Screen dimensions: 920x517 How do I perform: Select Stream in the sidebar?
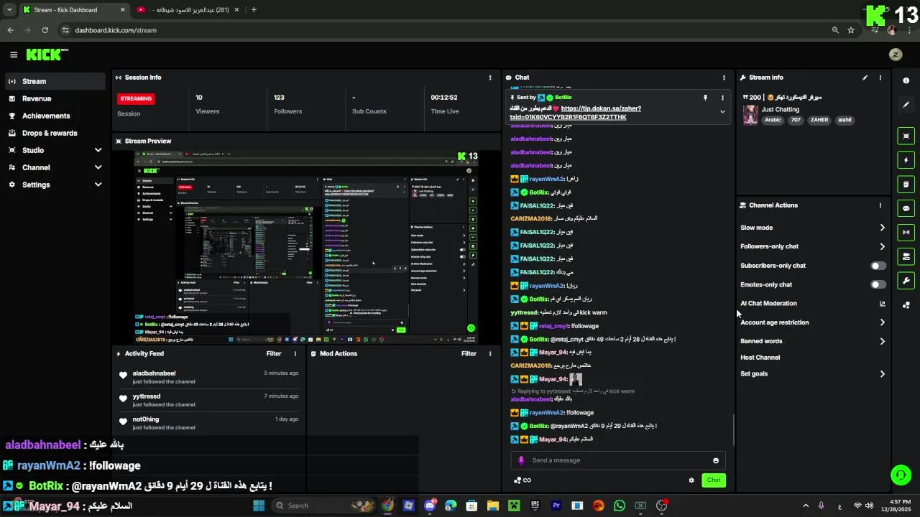tap(55, 81)
